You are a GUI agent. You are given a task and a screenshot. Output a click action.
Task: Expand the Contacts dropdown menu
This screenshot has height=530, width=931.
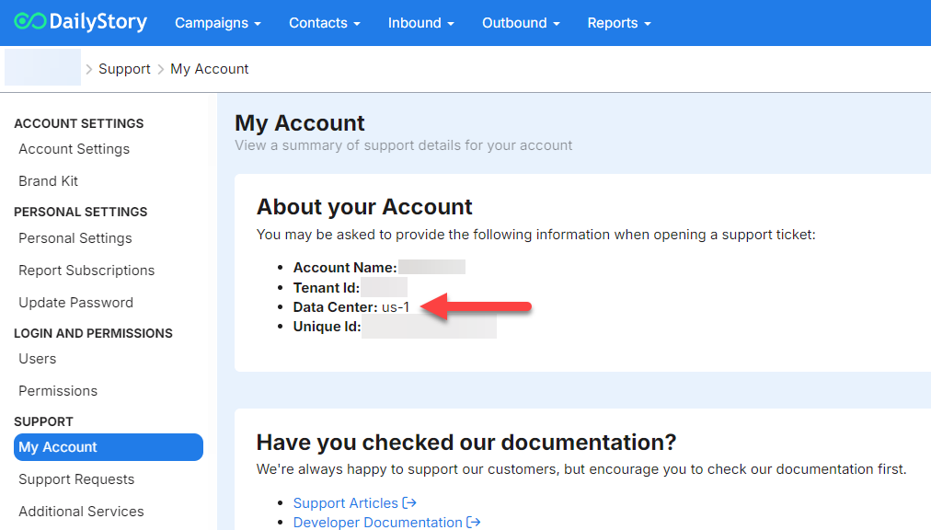324,23
